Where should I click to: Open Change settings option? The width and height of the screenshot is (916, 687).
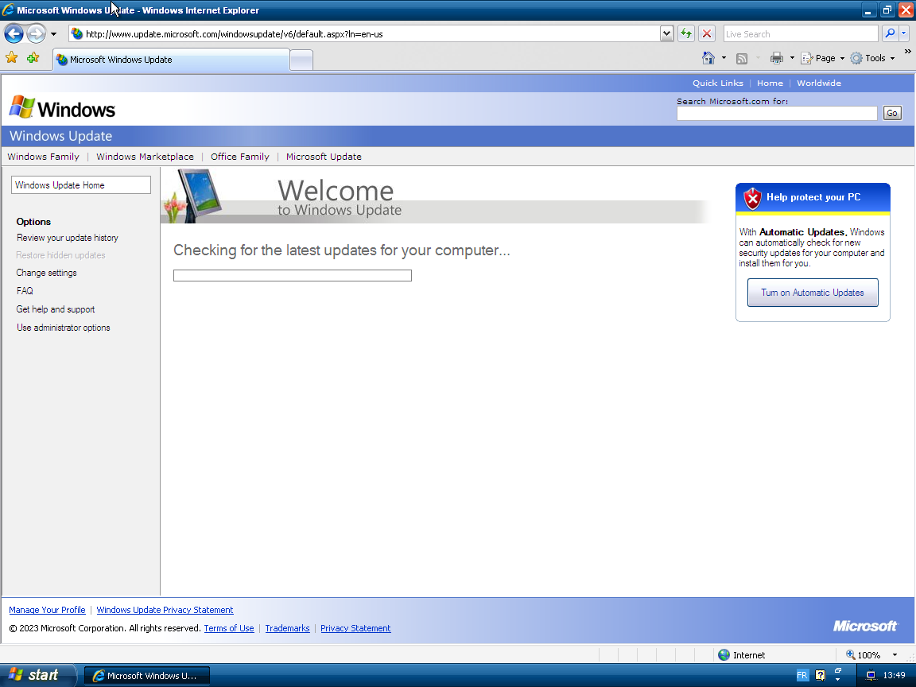[46, 273]
